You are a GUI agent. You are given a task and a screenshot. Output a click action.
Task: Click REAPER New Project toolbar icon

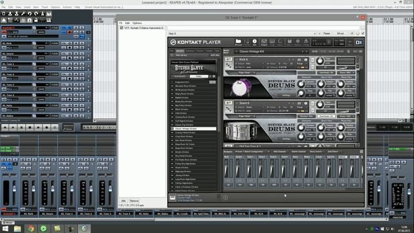pos(4,14)
